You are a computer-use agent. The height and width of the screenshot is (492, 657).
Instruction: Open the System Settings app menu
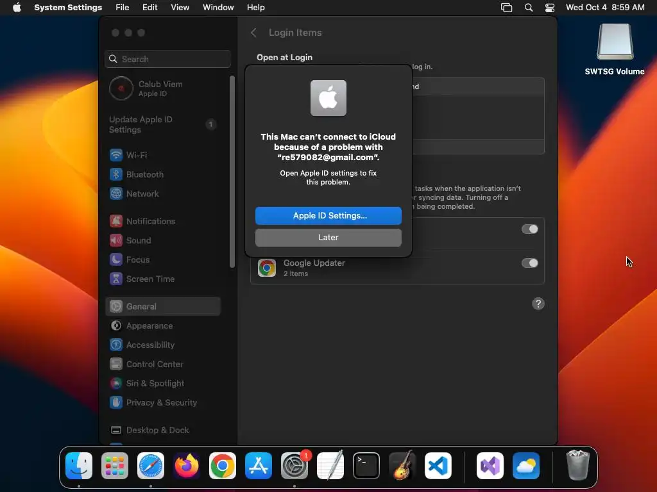pyautogui.click(x=68, y=8)
